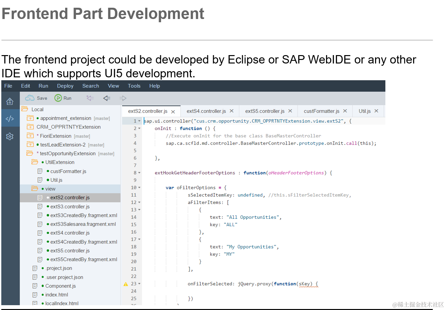This screenshot has width=446, height=310.
Task: Open the Deploy menu
Action: 65,86
